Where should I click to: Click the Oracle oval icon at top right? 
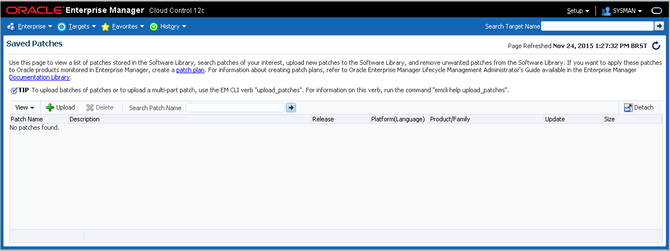click(657, 11)
